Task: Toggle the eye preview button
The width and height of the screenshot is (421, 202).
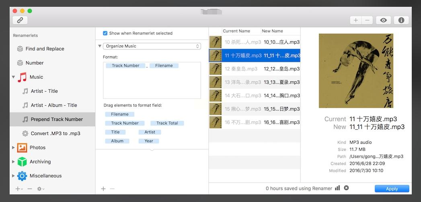Action: point(383,20)
